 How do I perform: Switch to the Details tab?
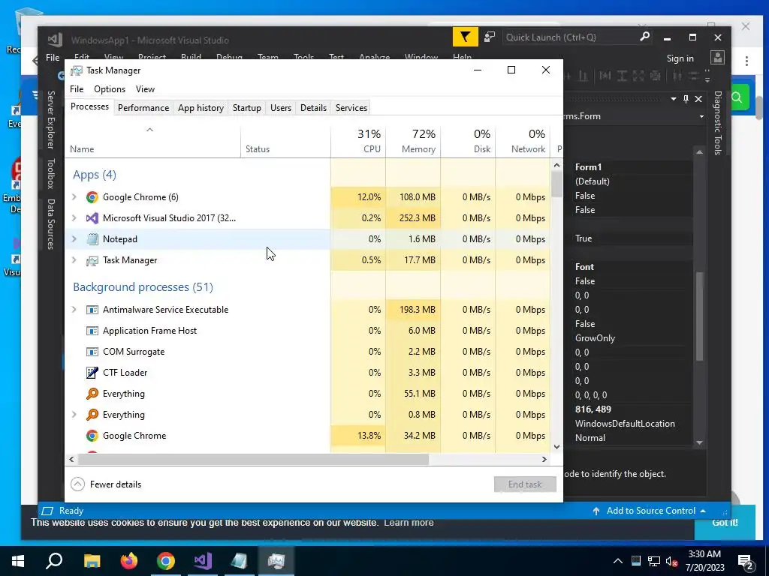[x=313, y=108]
